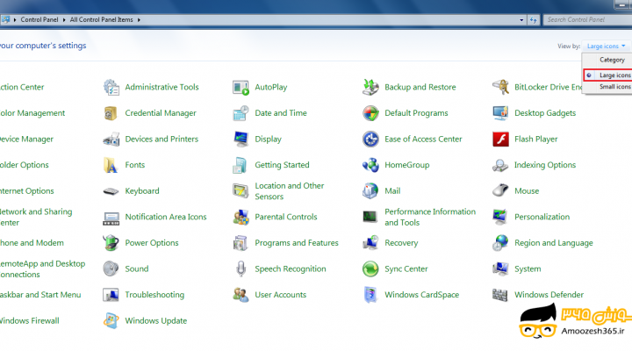Open the Indexing Options link
The width and height of the screenshot is (632, 351).
tap(545, 165)
